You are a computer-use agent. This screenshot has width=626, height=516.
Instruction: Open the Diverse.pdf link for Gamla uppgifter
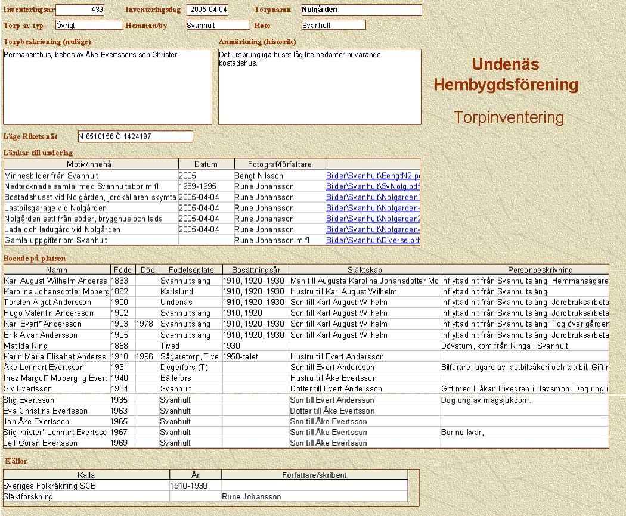pos(373,240)
